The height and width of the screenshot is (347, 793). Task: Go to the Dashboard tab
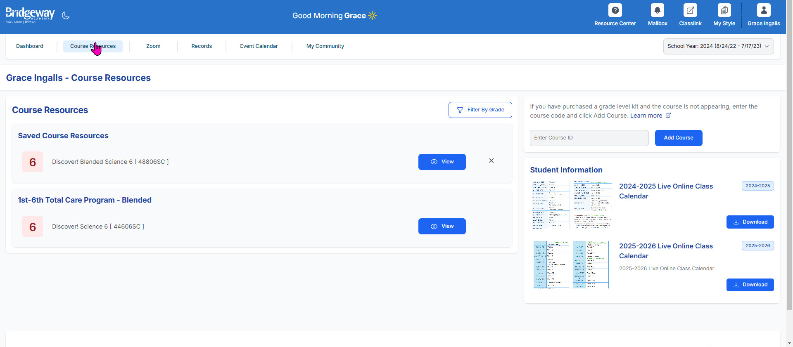[x=30, y=46]
